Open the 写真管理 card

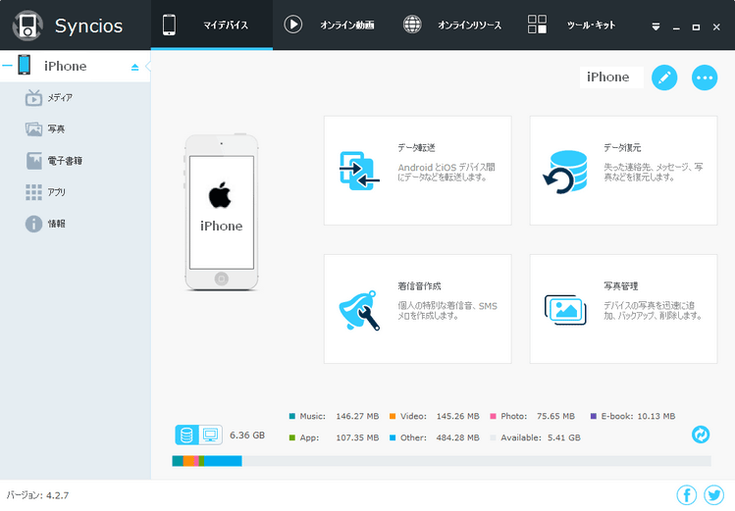coord(623,309)
